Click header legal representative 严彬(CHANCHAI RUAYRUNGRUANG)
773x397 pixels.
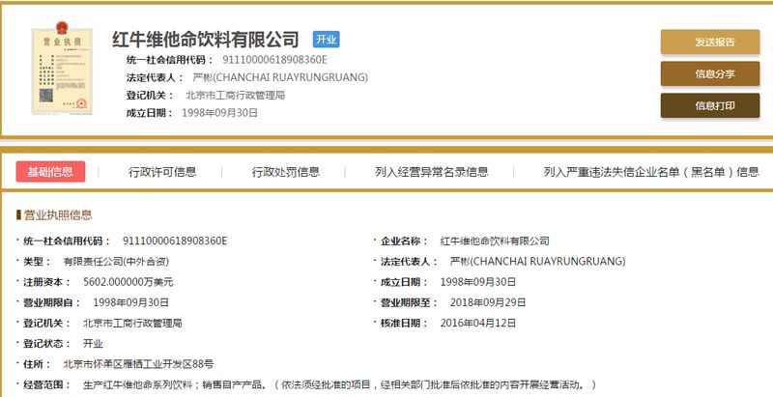click(280, 77)
